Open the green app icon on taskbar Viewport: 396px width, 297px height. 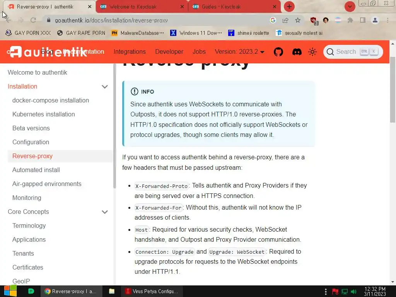pyautogui.click(x=31, y=291)
